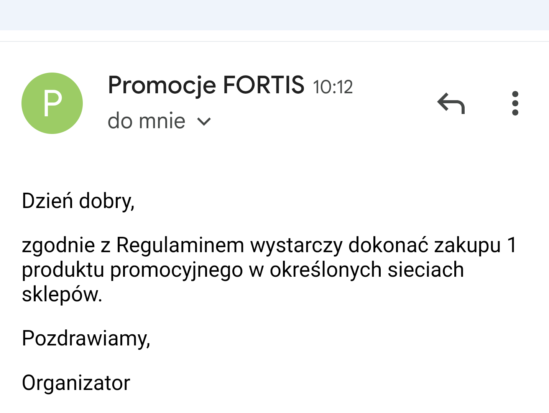Image resolution: width=549 pixels, height=413 pixels.
Task: Click the word "zakupu" in the message
Action: tap(467, 246)
